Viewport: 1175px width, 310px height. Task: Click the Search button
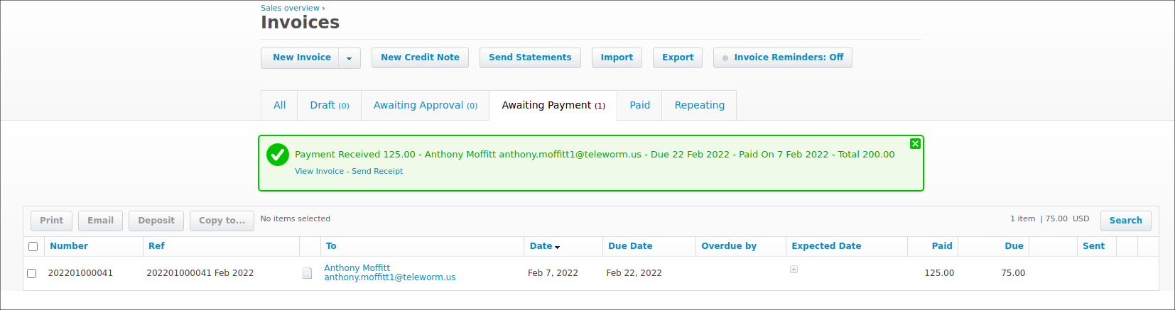coord(1125,221)
